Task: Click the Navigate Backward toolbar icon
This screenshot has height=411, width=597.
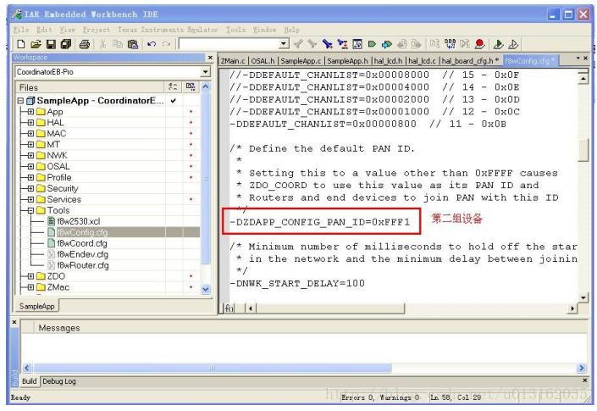Action: click(x=402, y=44)
